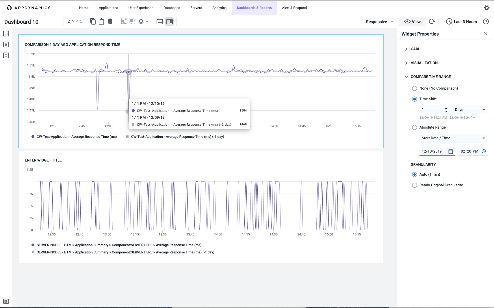
Task: Go to the Home tab
Action: (x=84, y=8)
